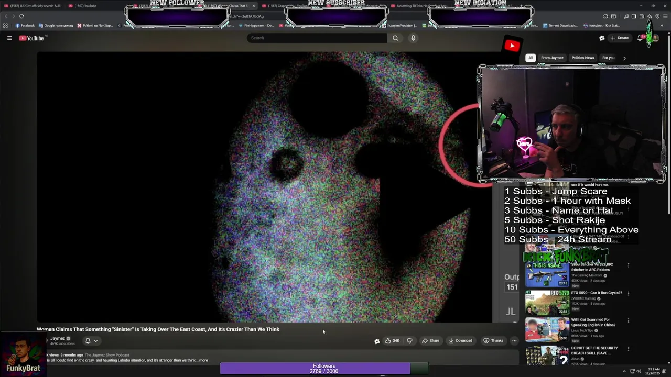Viewport: 671px width, 377px height.
Task: Show hidden system tray icons chevron
Action: pyautogui.click(x=625, y=371)
